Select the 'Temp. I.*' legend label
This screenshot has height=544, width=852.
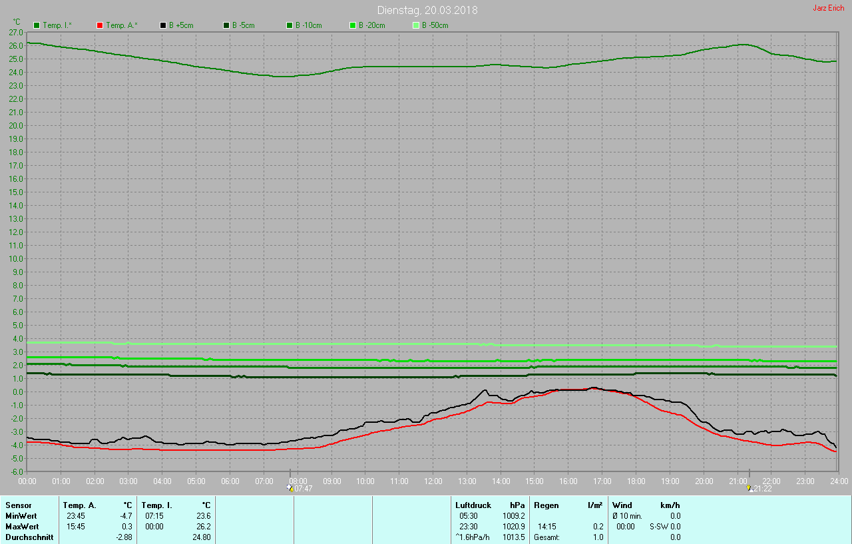(x=57, y=25)
